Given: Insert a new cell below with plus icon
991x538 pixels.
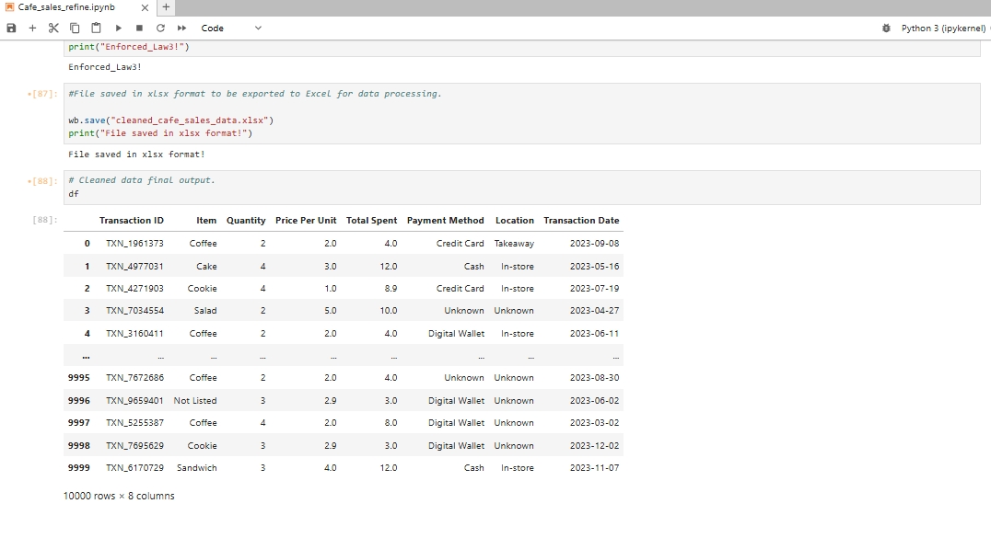Looking at the screenshot, I should coord(32,28).
